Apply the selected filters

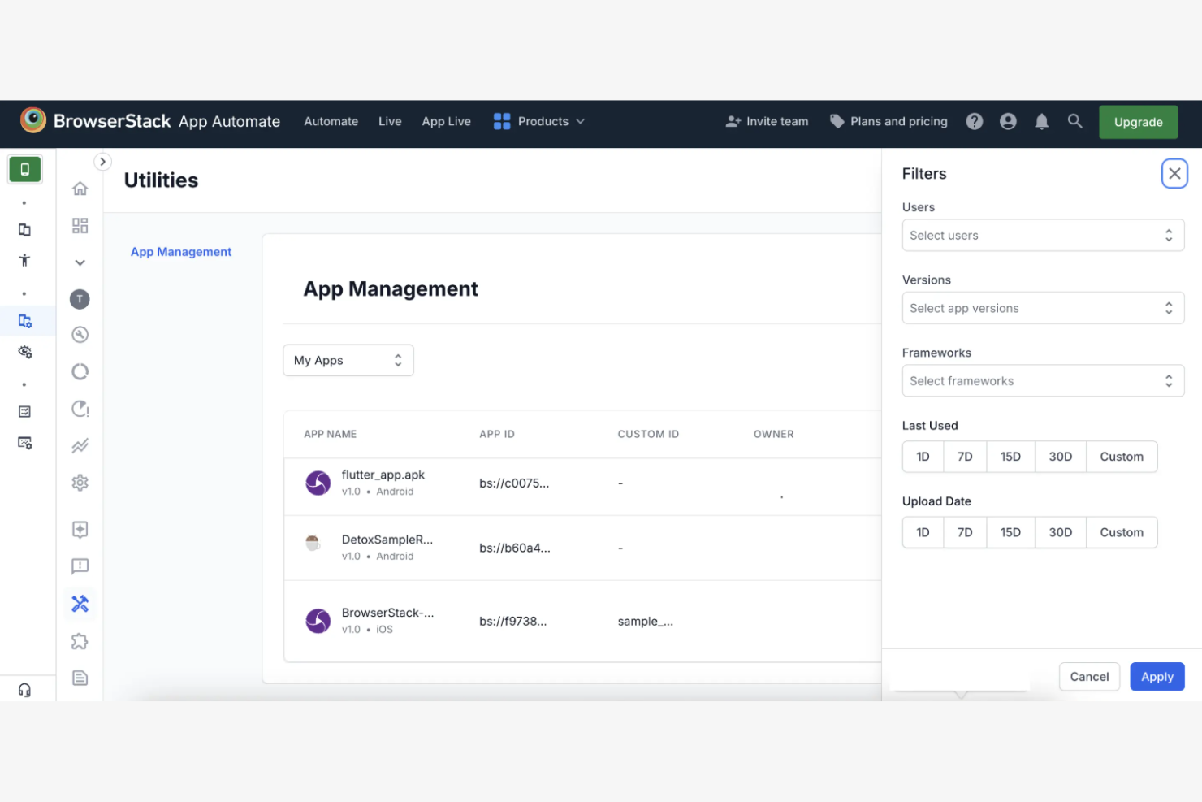coord(1157,676)
